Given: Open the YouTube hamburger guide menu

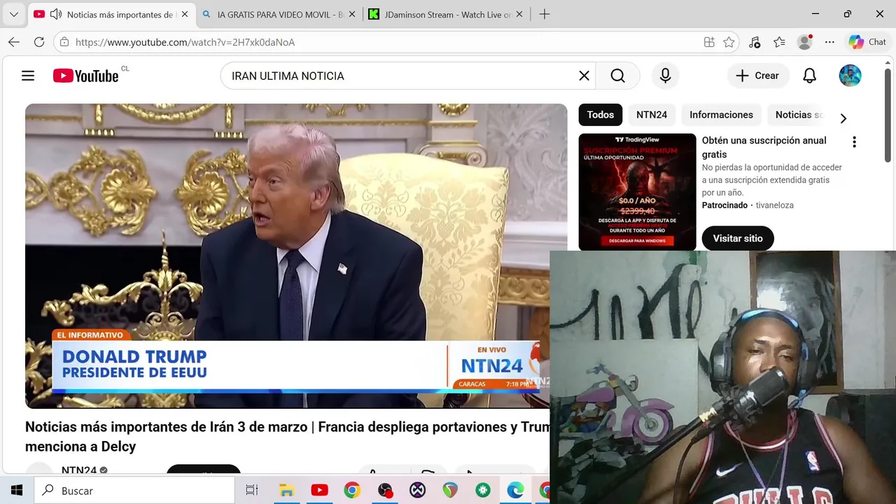Looking at the screenshot, I should coord(28,76).
